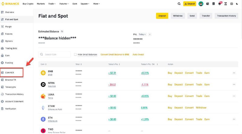The height and width of the screenshot is (134, 242).
Task: Sort by Coin column
Action: (44, 64)
